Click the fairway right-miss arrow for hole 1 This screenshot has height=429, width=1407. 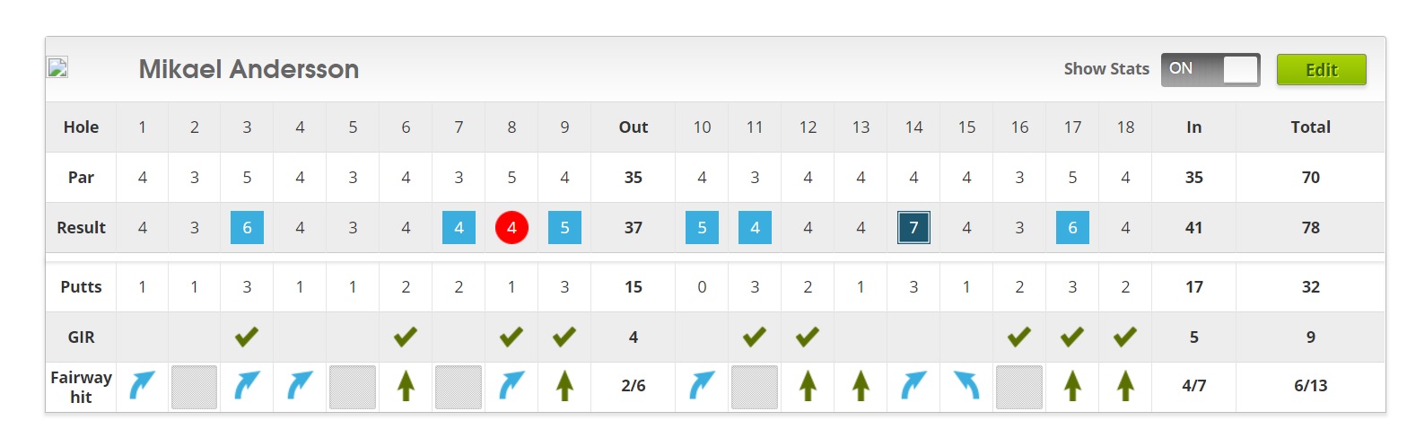pyautogui.click(x=142, y=387)
